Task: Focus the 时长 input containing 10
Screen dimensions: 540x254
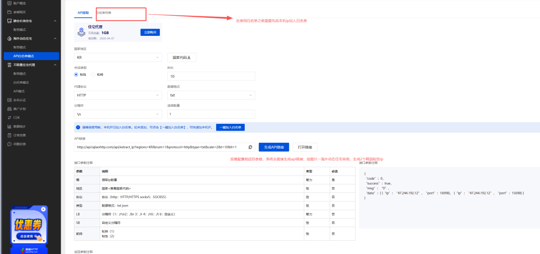Action: pyautogui.click(x=211, y=76)
